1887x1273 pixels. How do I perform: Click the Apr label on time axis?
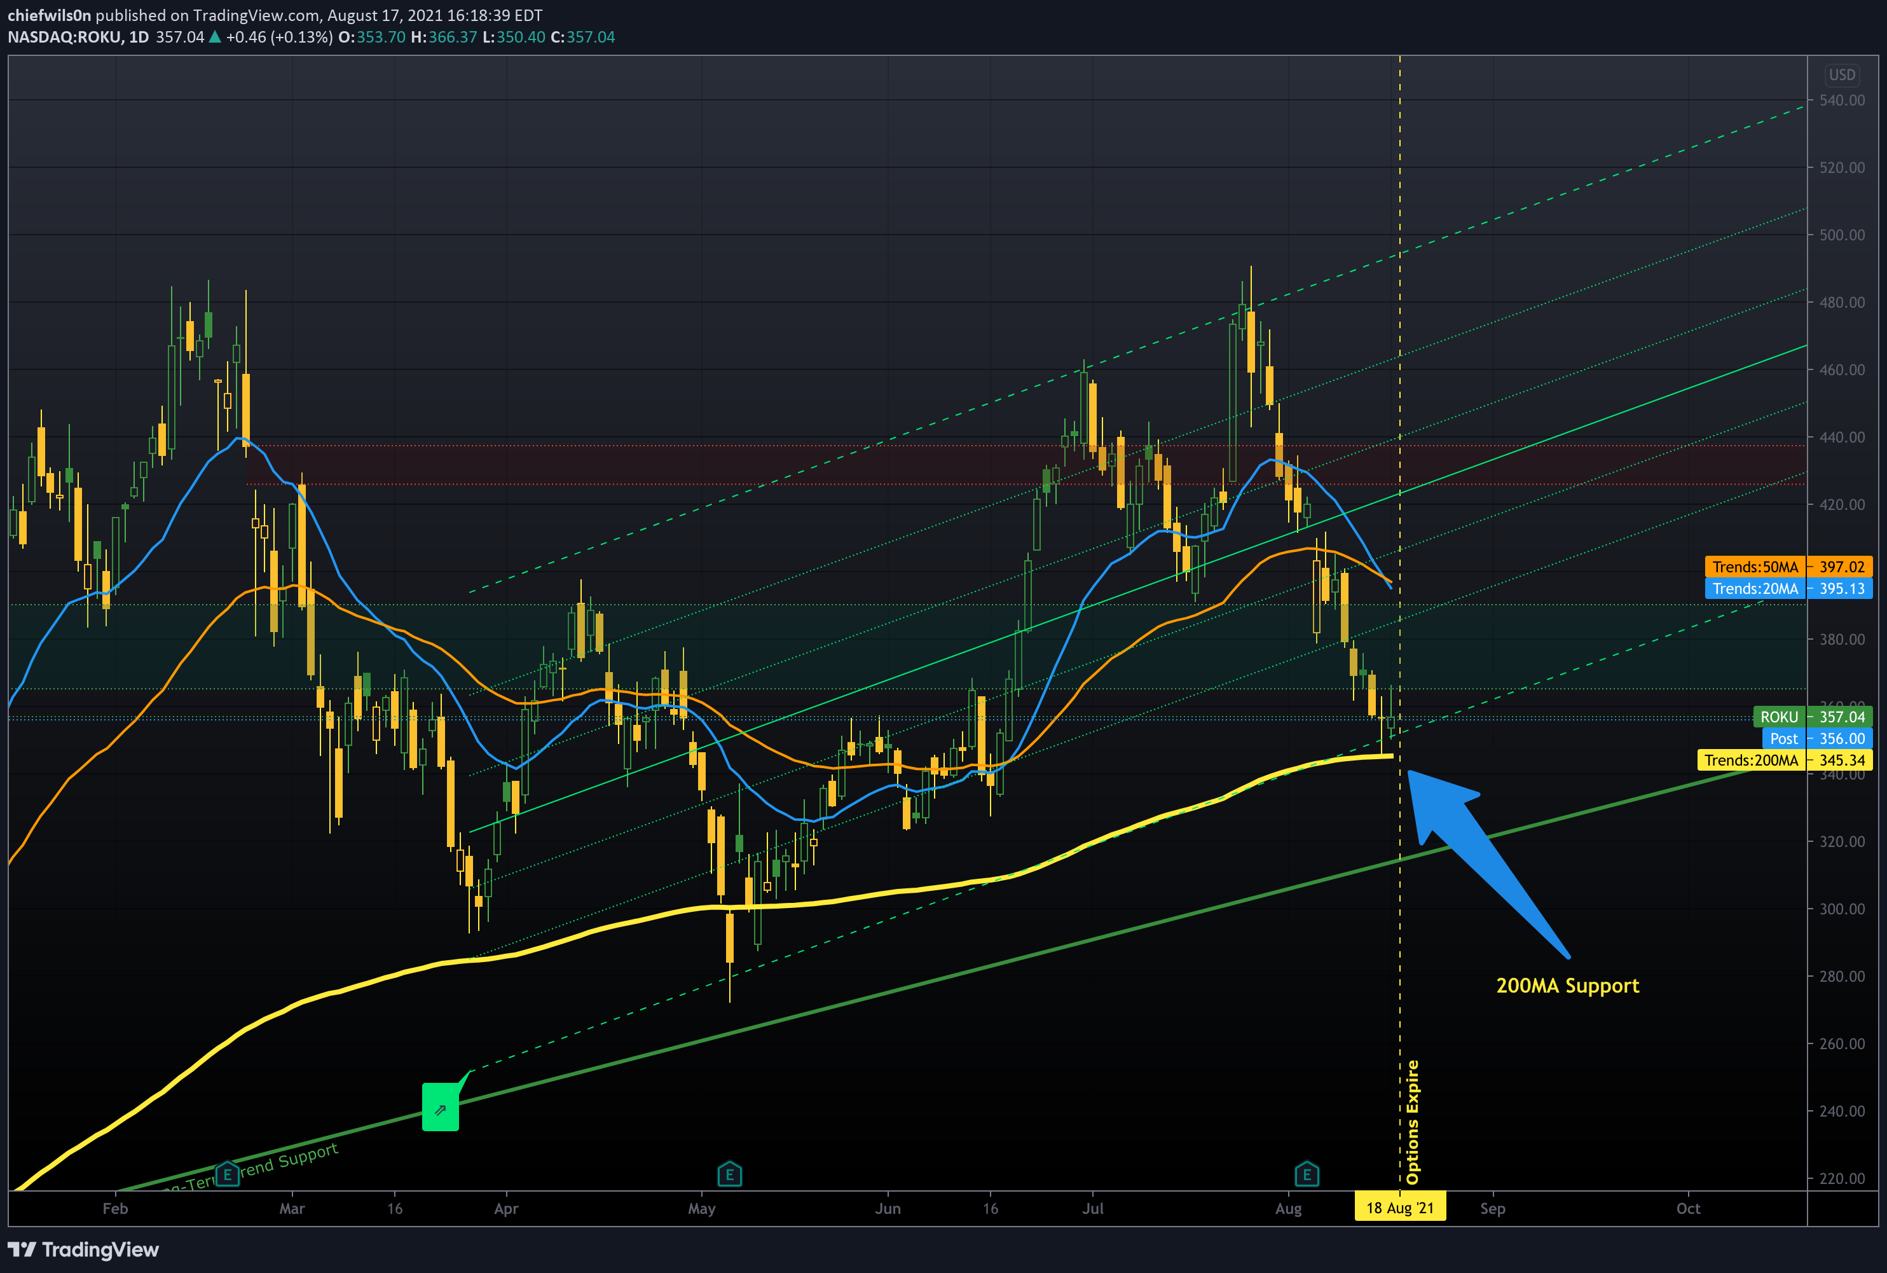[x=507, y=1208]
